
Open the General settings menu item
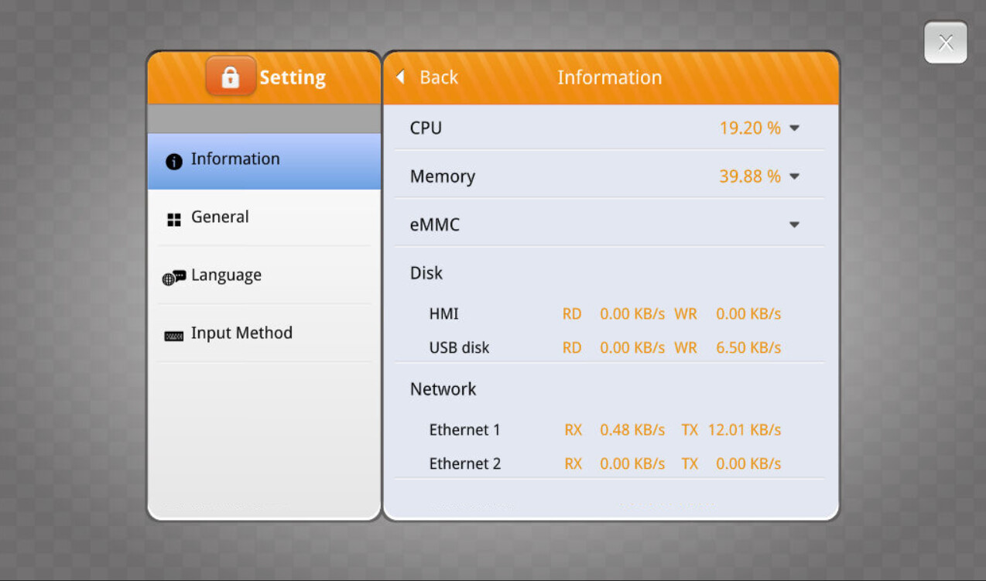point(221,217)
